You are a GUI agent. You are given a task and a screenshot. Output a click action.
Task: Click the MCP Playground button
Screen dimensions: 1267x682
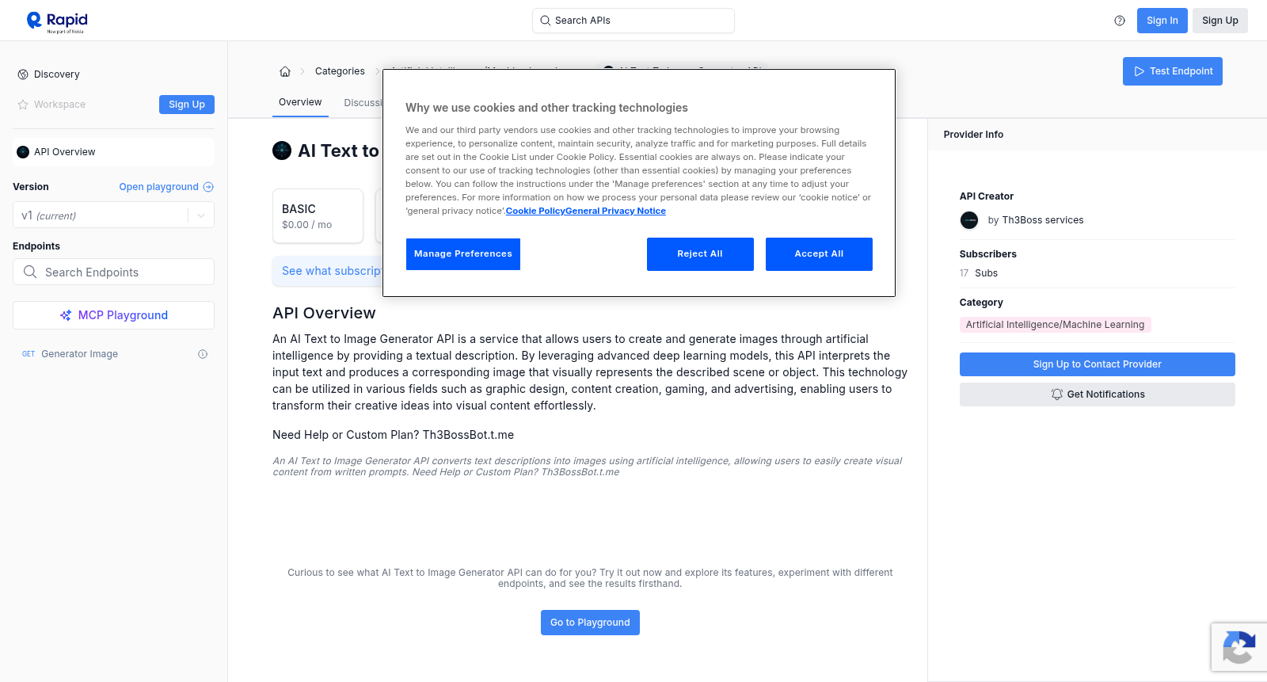coord(113,315)
